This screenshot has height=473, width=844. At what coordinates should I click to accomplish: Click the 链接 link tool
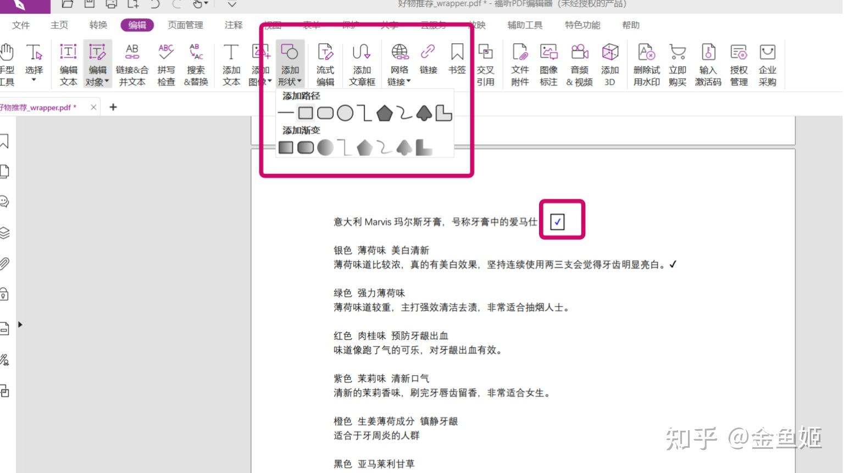428,59
